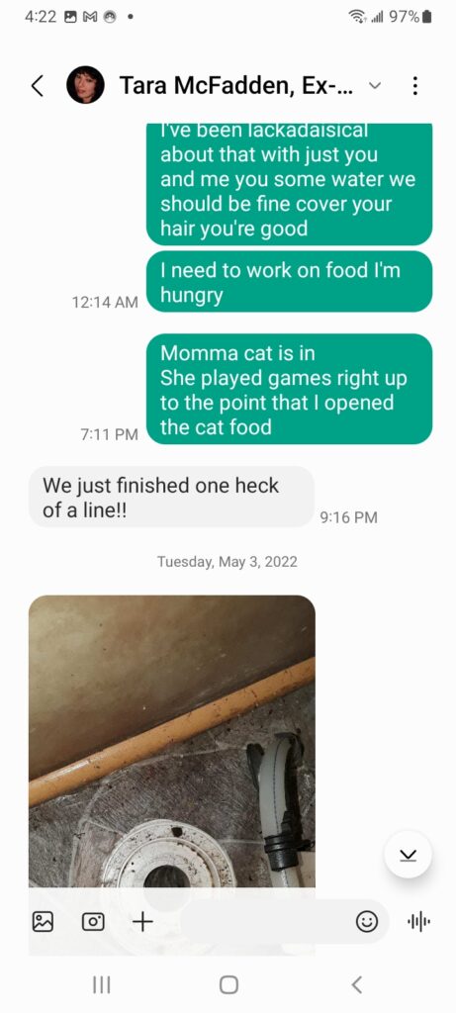Start voice message with the waveform icon

419,921
